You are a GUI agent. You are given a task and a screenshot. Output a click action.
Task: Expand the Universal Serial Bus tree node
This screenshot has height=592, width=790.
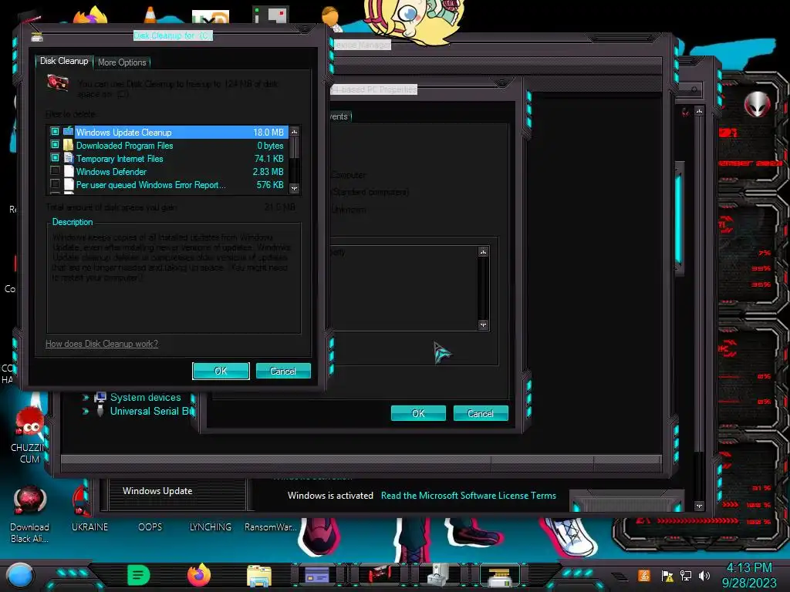pos(86,411)
